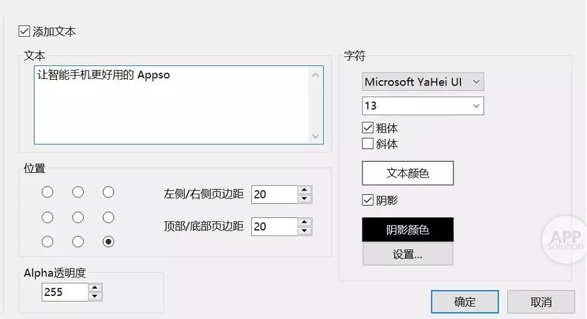Select the center position radio button
Image resolution: width=587 pixels, height=319 pixels.
(x=78, y=217)
